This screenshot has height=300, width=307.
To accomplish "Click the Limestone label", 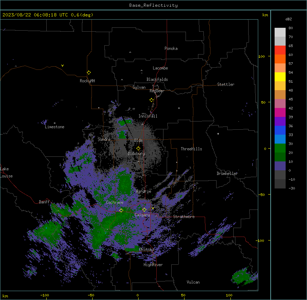I will point(54,127).
